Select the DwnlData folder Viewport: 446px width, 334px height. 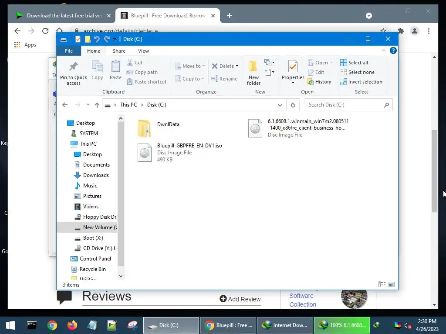[158, 128]
